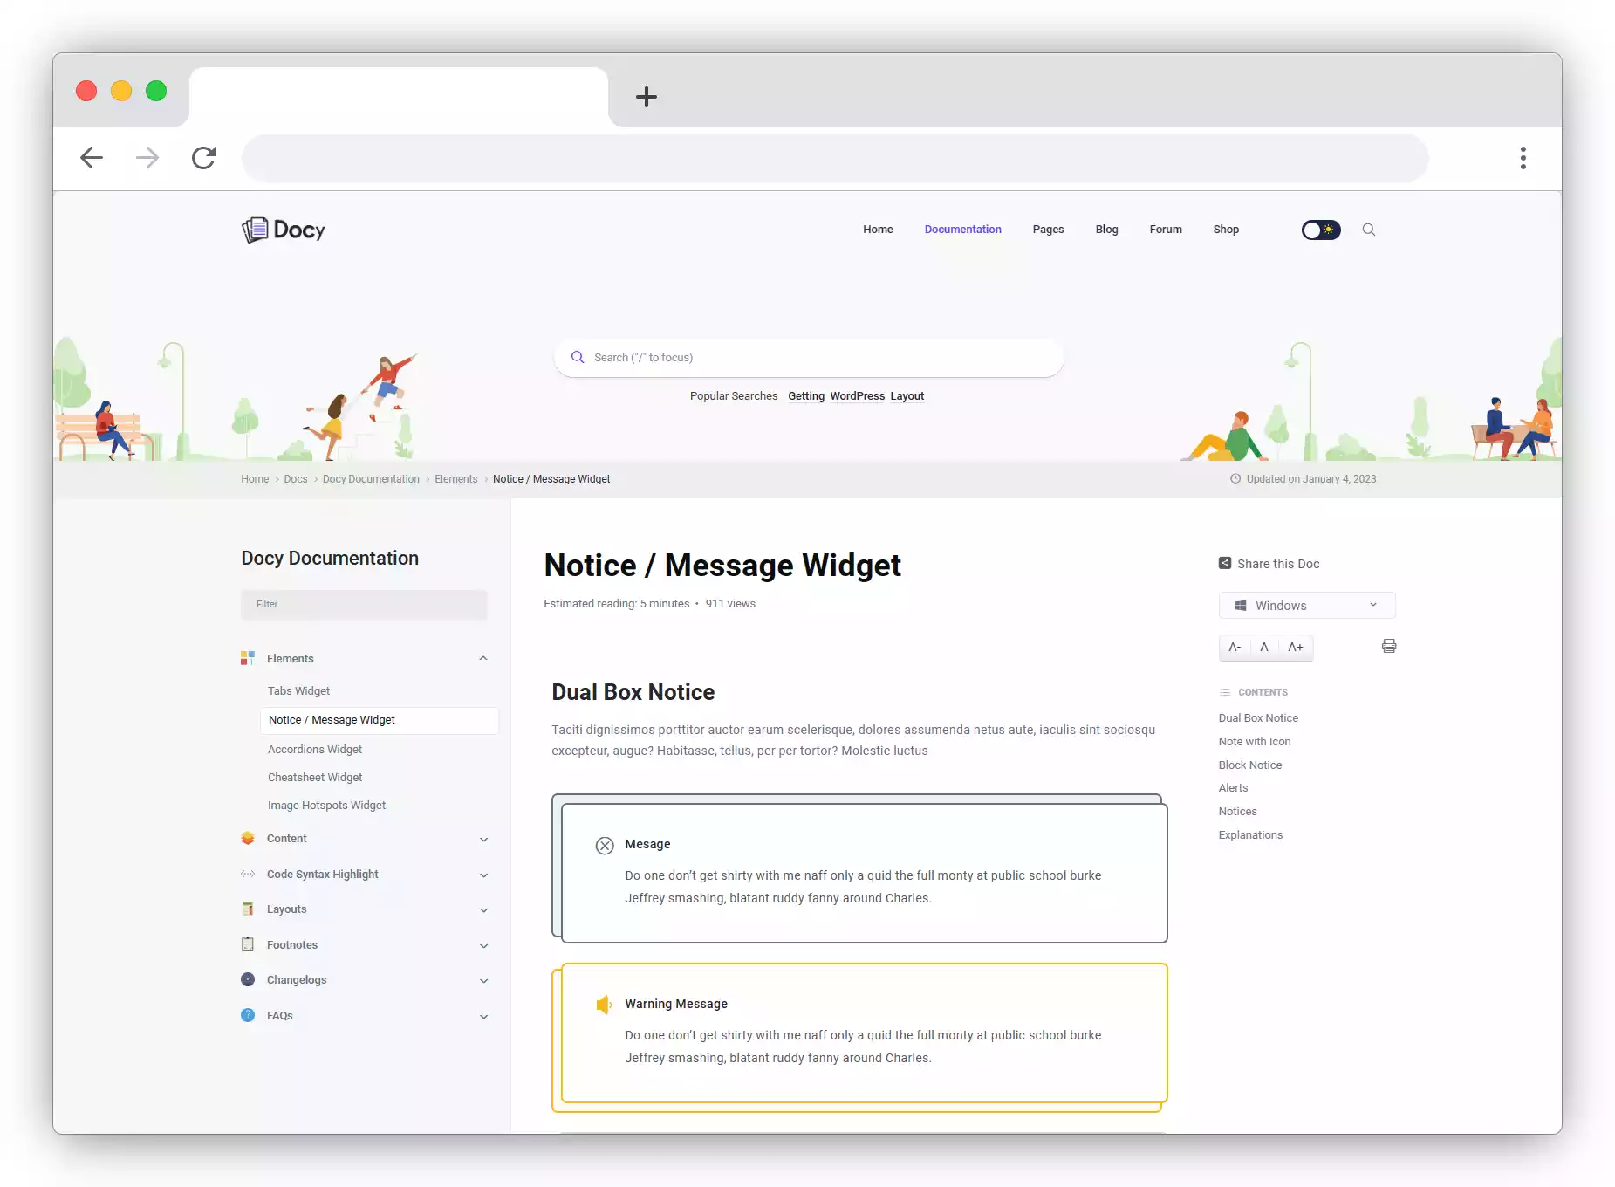Toggle dark mode switch
Image resolution: width=1615 pixels, height=1187 pixels.
point(1321,230)
